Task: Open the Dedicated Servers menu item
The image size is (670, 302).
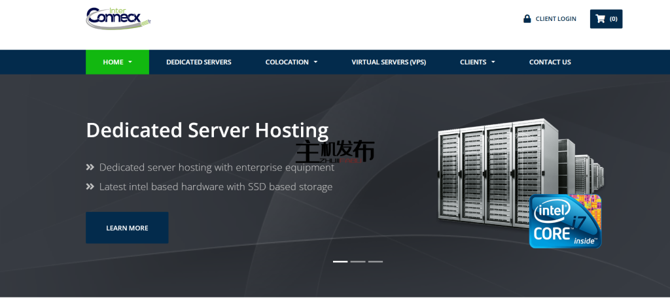Action: click(x=198, y=62)
